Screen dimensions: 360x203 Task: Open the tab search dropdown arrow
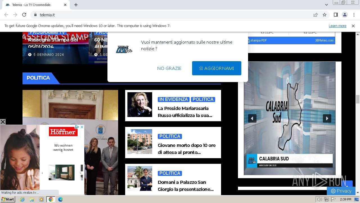click(327, 5)
